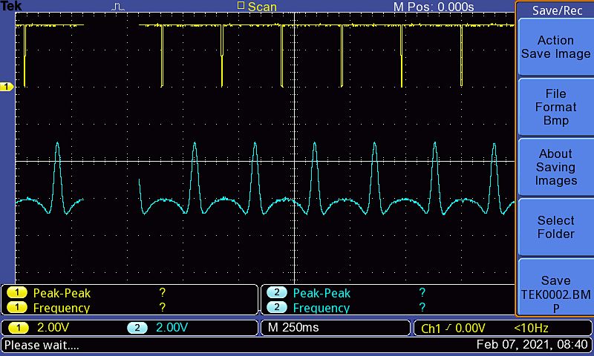Click the M Pos 0.000s position readout
594x356 pixels.
[433, 7]
